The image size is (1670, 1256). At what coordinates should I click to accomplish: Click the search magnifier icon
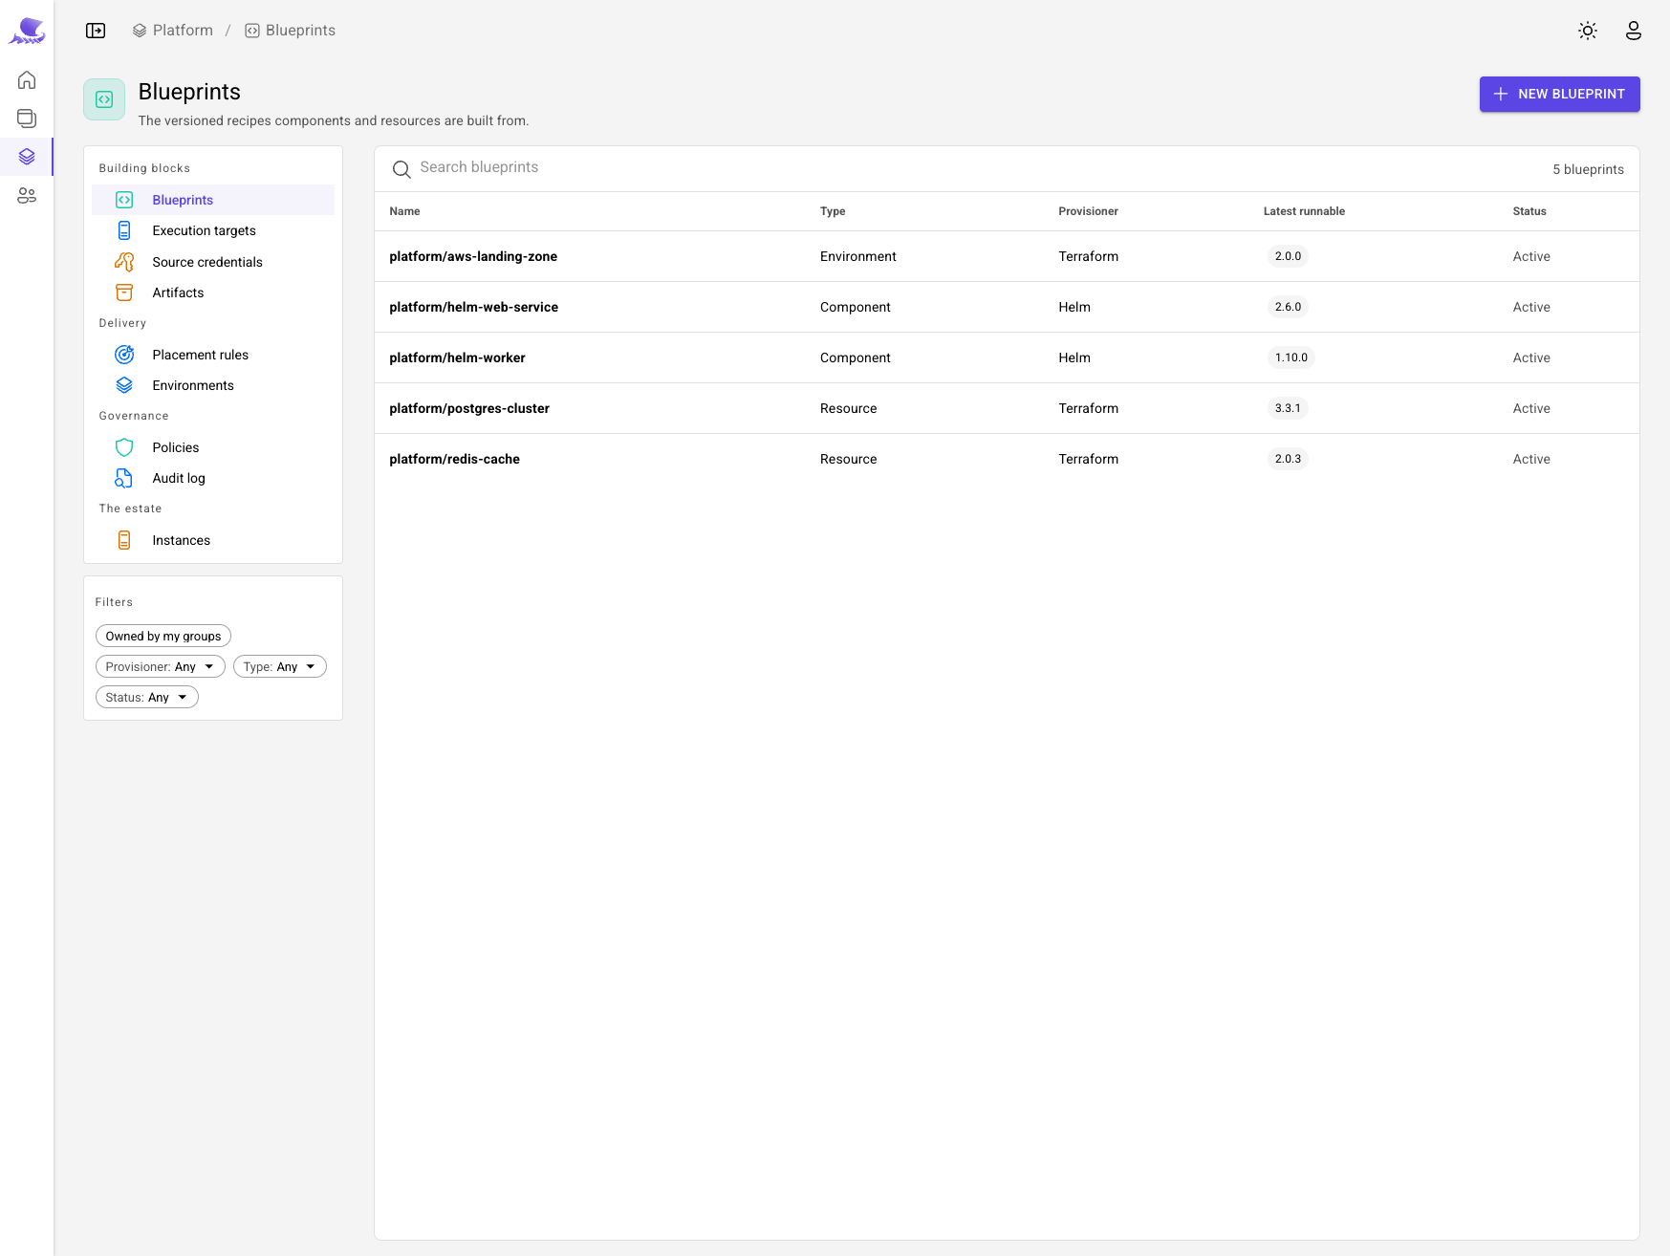click(x=401, y=169)
